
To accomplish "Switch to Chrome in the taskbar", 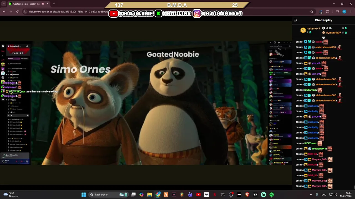I will (158, 195).
